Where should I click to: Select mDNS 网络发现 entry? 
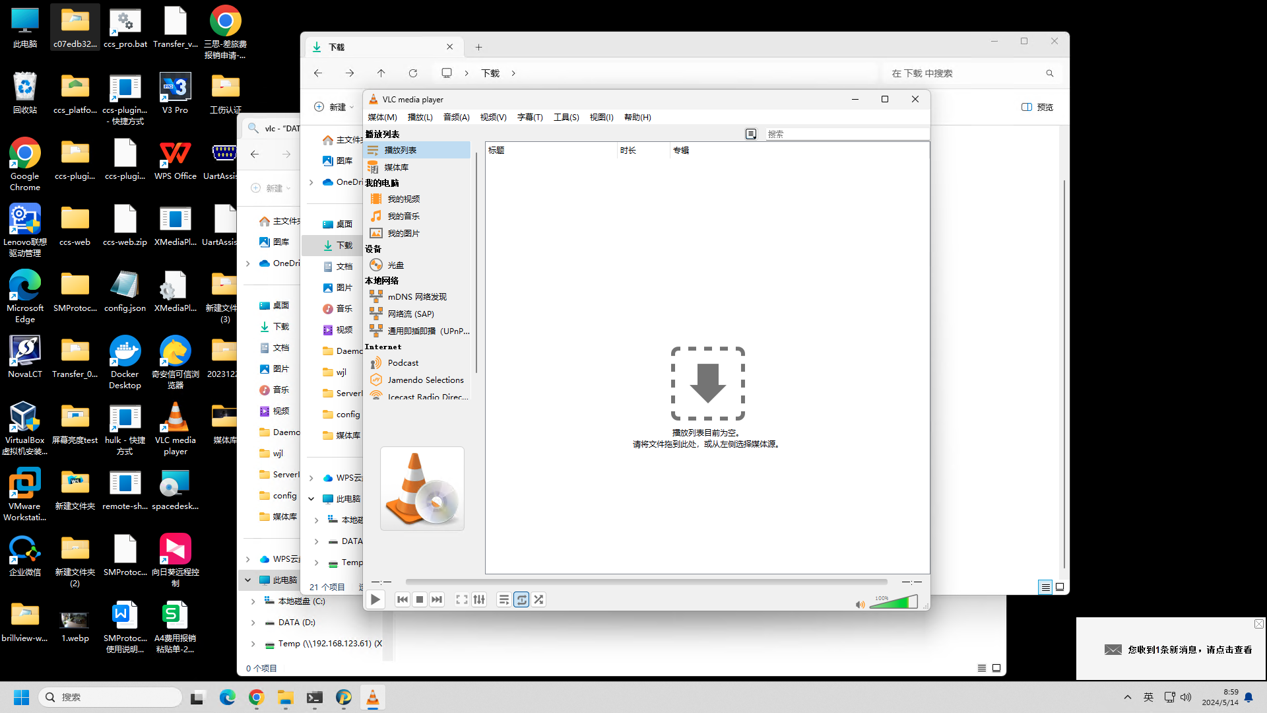click(418, 296)
